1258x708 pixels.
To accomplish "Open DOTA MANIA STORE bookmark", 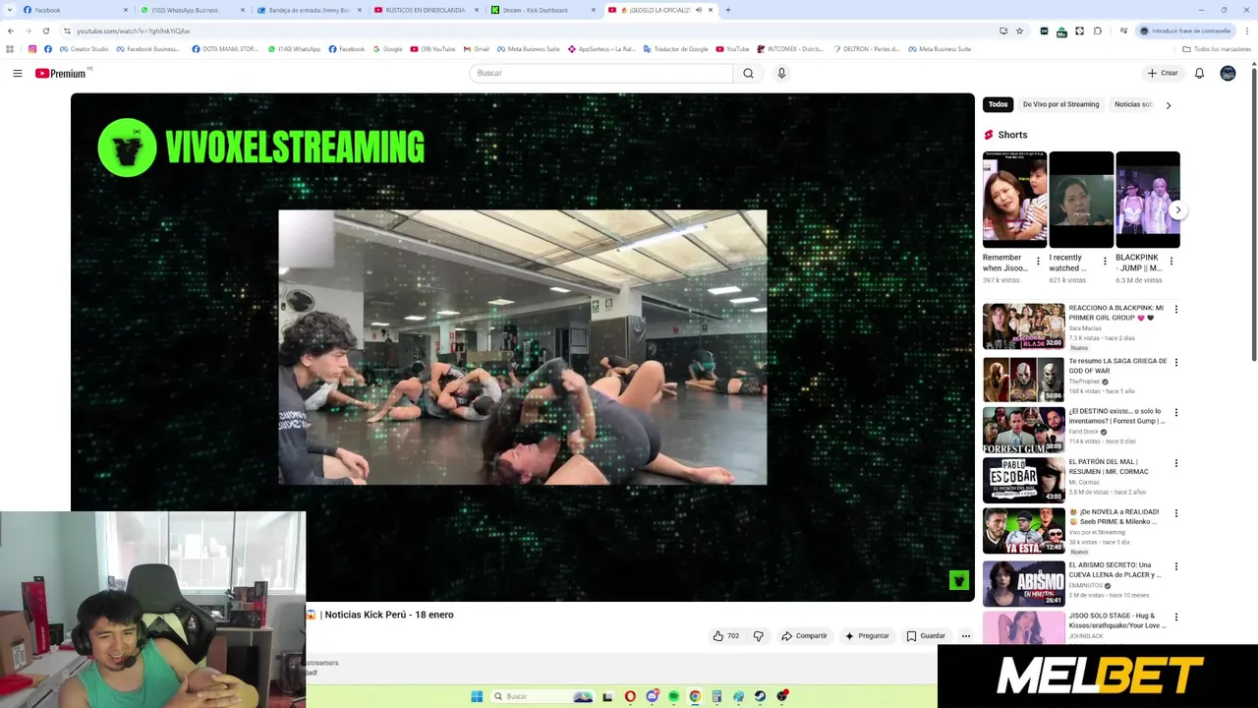I will 225,49.
